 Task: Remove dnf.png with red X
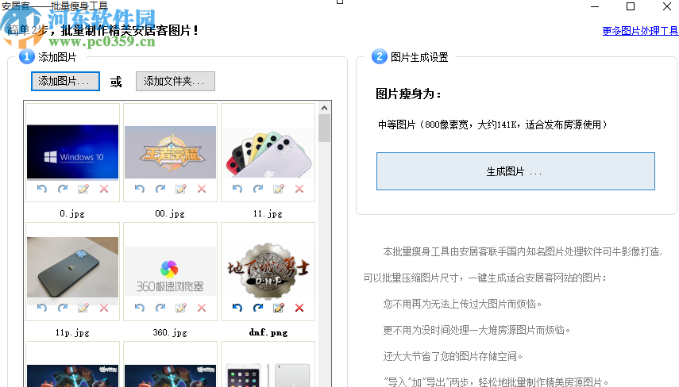(x=299, y=308)
